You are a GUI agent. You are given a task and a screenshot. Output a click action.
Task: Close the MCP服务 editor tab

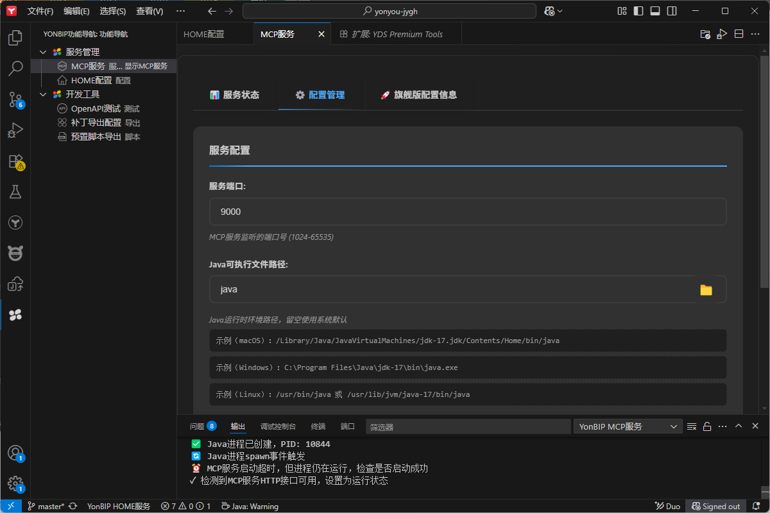[321, 34]
